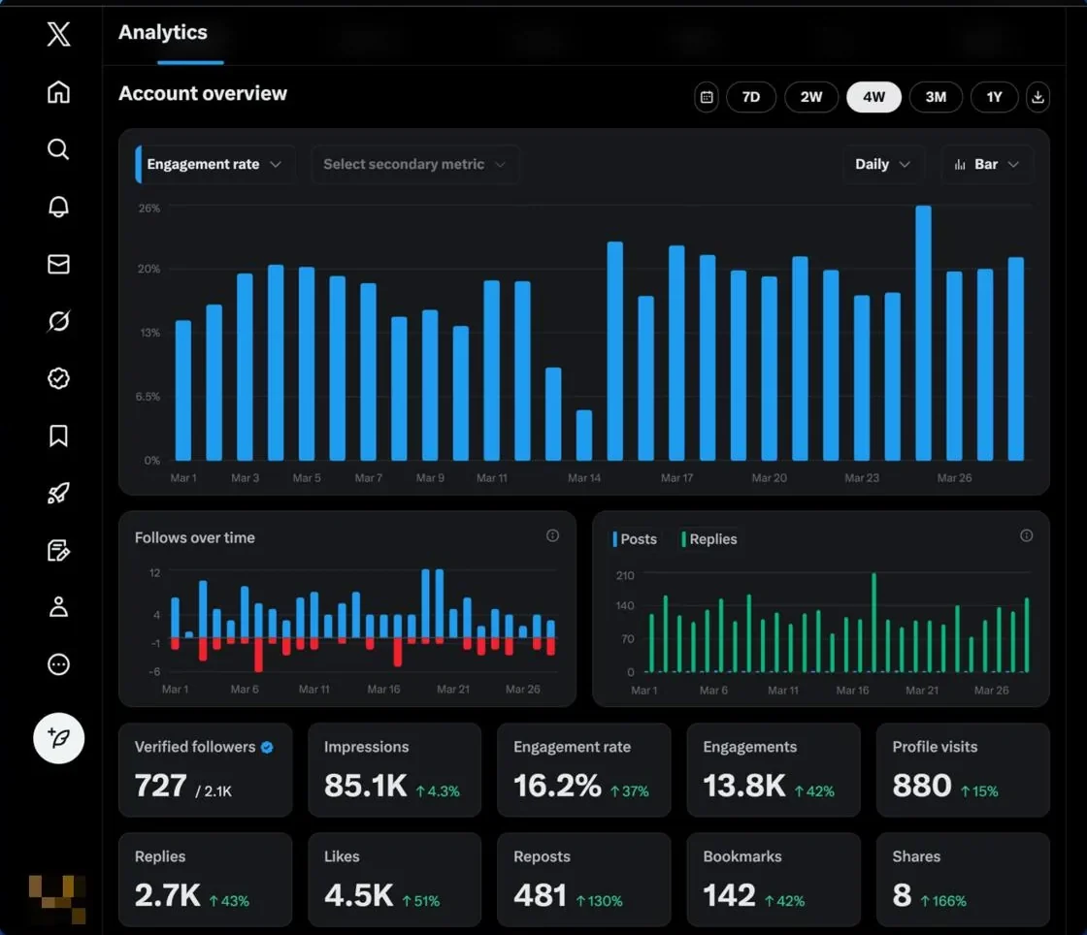The image size is (1087, 935).
Task: Select the Reposts stat card
Action: pyautogui.click(x=583, y=879)
